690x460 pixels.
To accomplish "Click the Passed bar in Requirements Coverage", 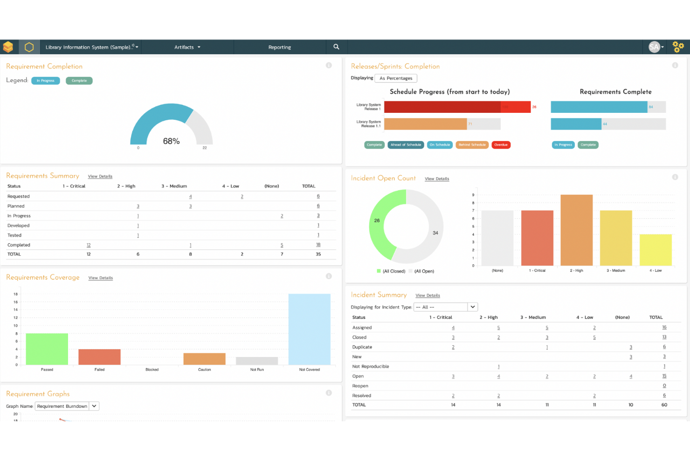I will 47,349.
